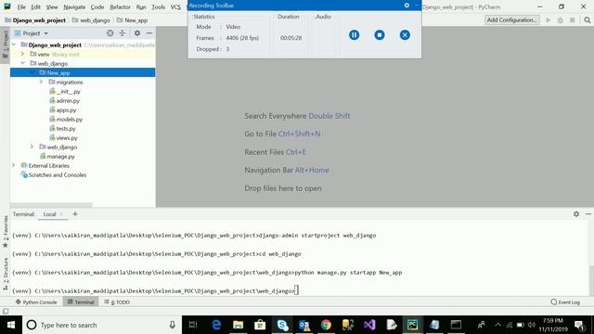The width and height of the screenshot is (594, 334).
Task: Select __init__.py file
Action: pos(65,91)
